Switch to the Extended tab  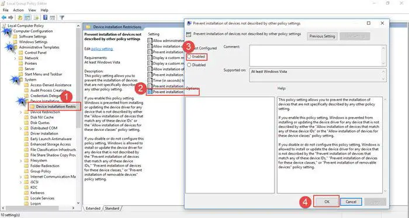pyautogui.click(x=93, y=208)
